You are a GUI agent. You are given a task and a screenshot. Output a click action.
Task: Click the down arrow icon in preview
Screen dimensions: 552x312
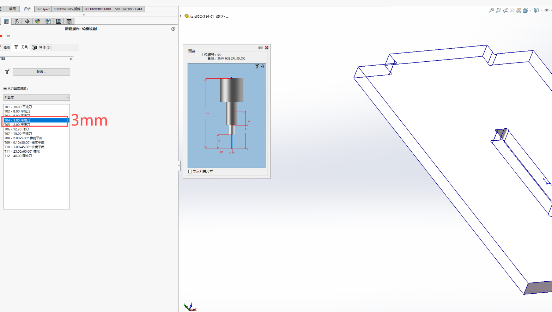tap(262, 66)
